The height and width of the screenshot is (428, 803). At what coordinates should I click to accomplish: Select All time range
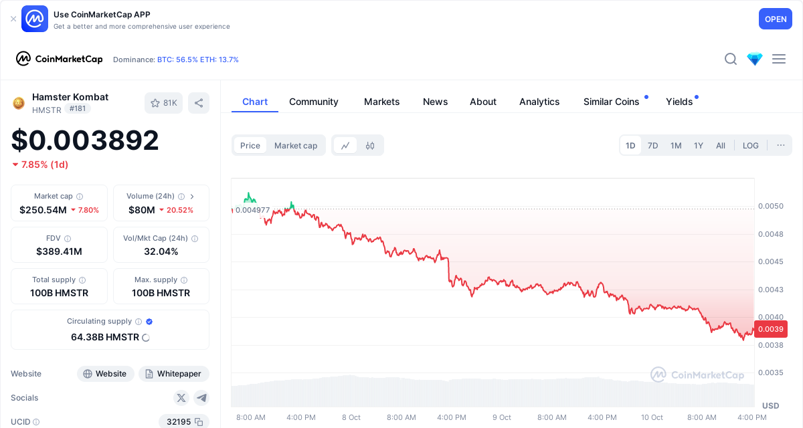pyautogui.click(x=721, y=145)
